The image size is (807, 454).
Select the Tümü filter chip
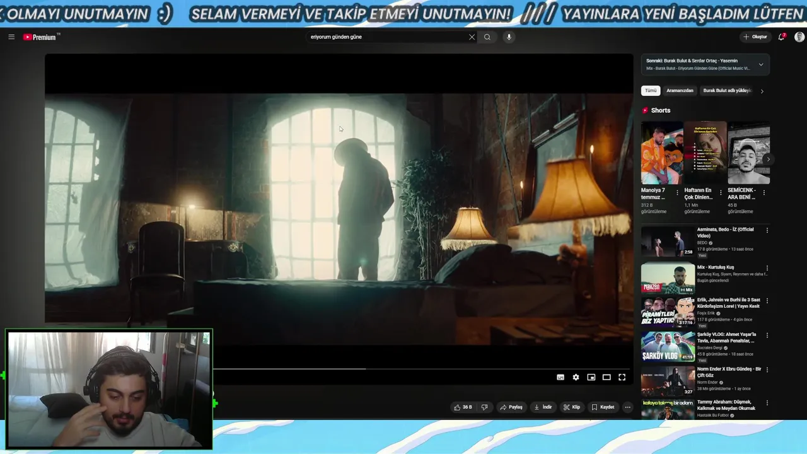(651, 91)
